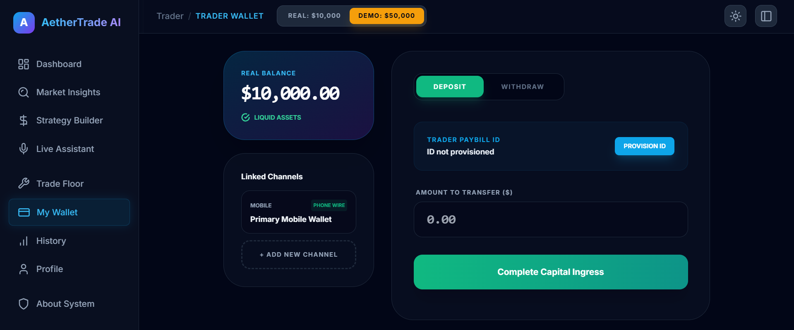Toggle light theme with sun icon

pyautogui.click(x=735, y=16)
